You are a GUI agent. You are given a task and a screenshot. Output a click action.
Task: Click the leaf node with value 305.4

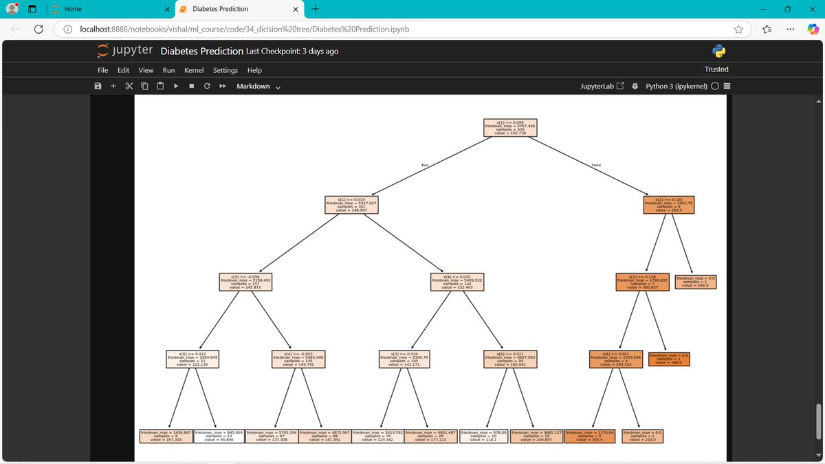(x=589, y=435)
